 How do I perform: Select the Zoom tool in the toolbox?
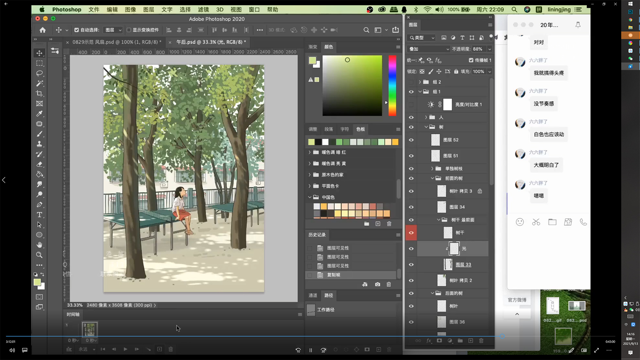[x=39, y=255]
